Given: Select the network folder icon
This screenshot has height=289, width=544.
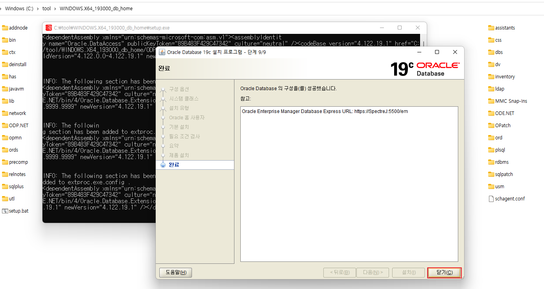Looking at the screenshot, I should pyautogui.click(x=5, y=113).
